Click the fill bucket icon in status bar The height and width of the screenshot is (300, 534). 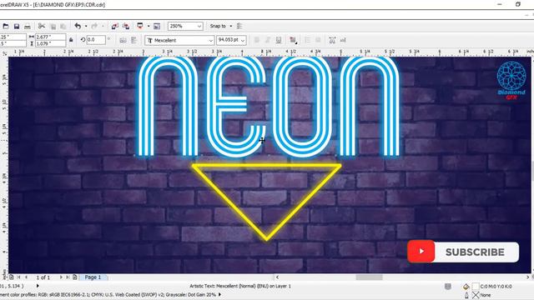tap(466, 287)
